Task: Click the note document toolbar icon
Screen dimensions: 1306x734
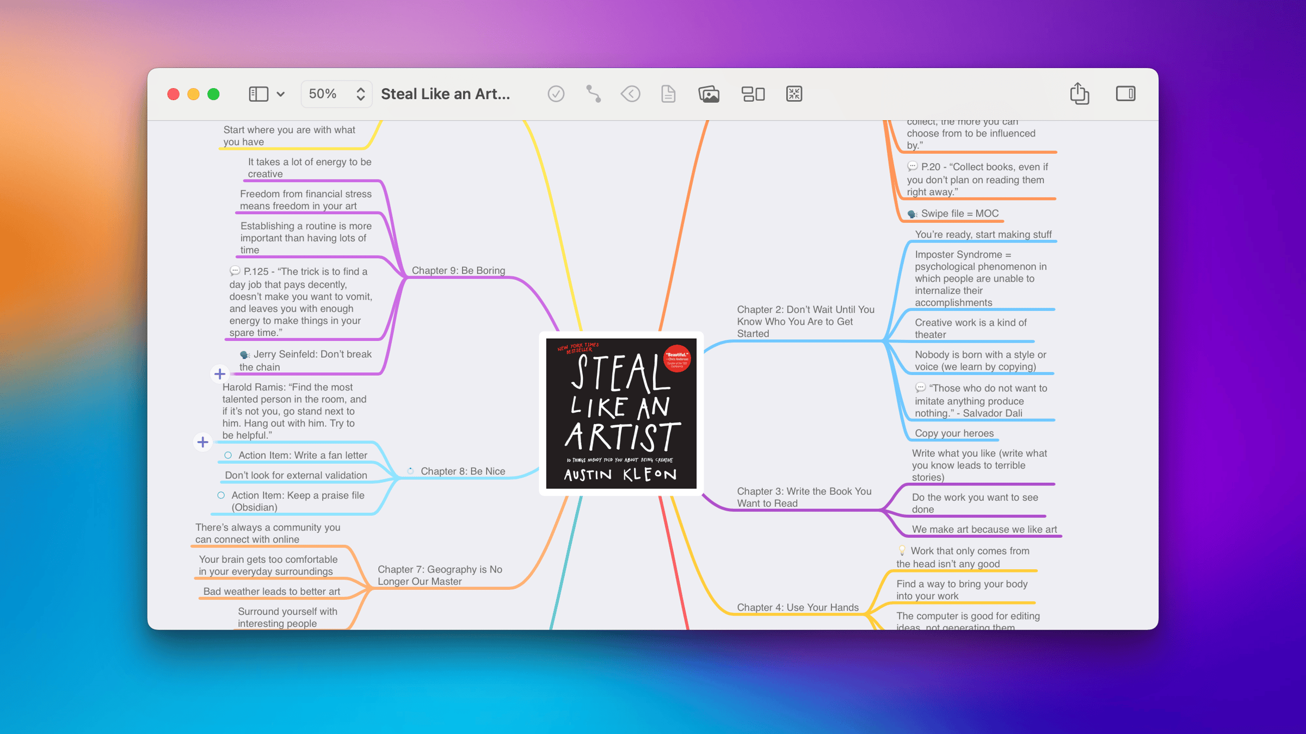Action: 668,94
